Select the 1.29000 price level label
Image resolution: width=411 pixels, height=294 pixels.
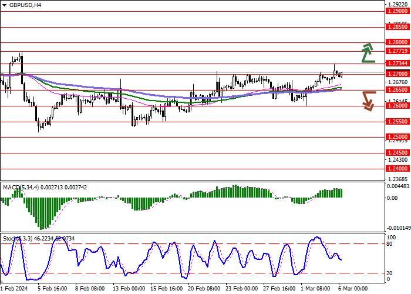coord(397,11)
